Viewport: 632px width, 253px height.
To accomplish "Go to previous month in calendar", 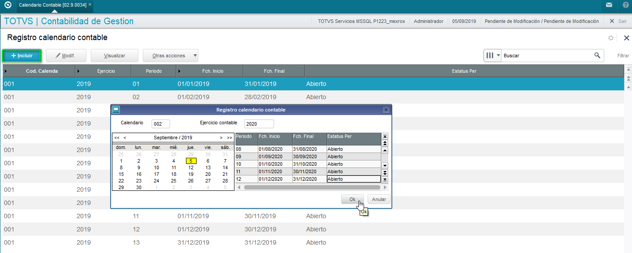I will pos(125,138).
